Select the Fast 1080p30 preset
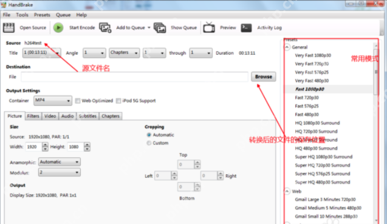The height and width of the screenshot is (224, 387). click(309, 89)
